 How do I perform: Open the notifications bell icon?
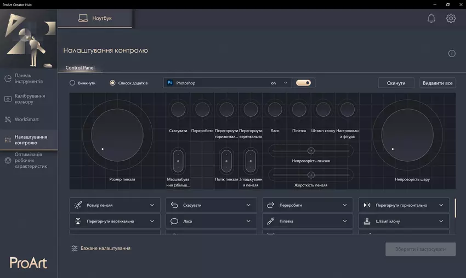[431, 19]
